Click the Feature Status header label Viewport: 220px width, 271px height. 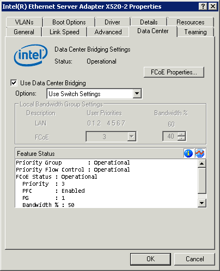[36, 154]
